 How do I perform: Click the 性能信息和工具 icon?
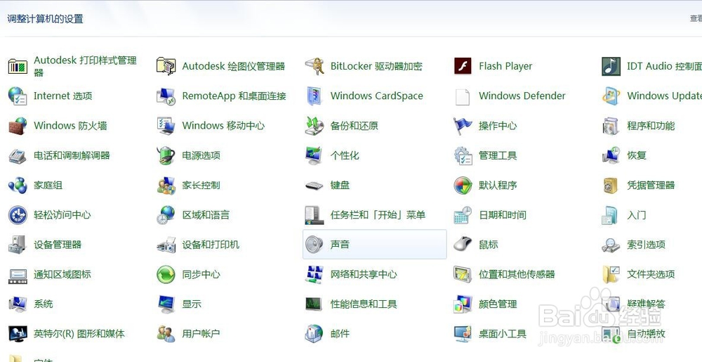[314, 304]
